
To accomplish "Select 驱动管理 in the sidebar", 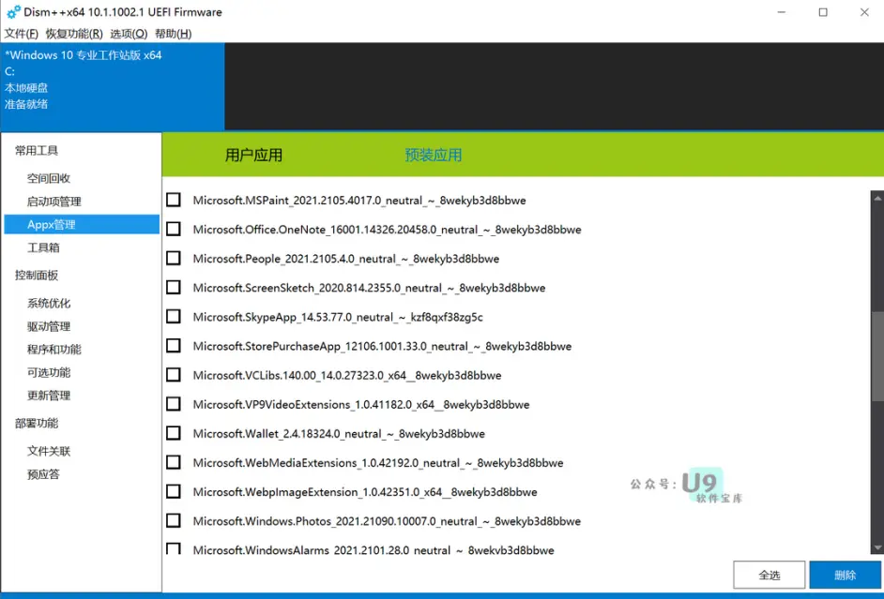I will (x=49, y=326).
